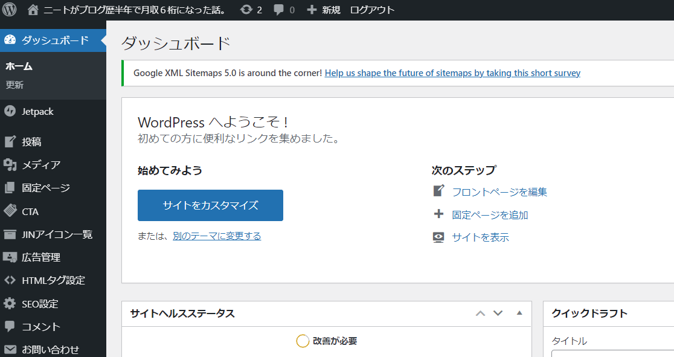Open the 投稿 menu
The width and height of the screenshot is (674, 357).
(53, 141)
